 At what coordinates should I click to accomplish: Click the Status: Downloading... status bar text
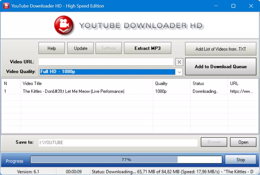tap(172, 172)
